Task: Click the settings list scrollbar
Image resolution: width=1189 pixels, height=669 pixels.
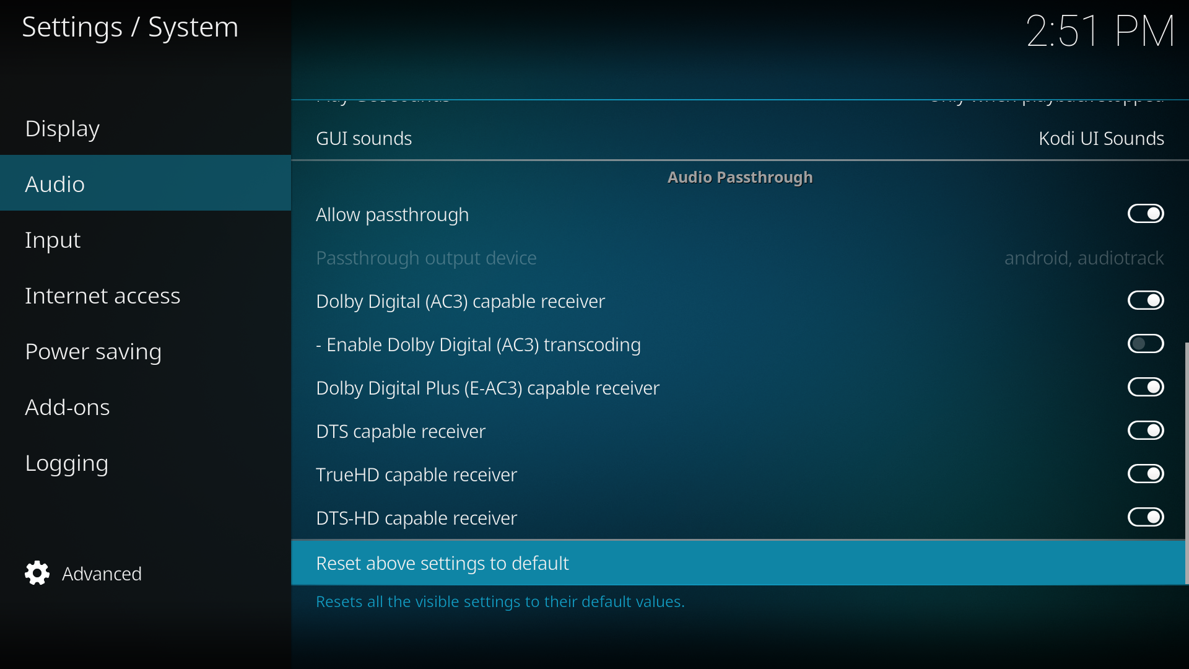Action: point(1187,463)
